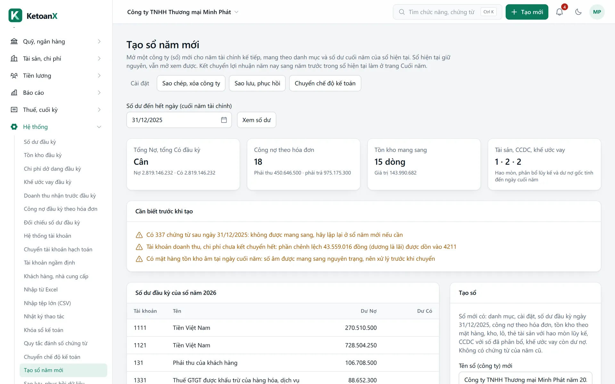Open Sao chép, xóa công ty tab

click(x=191, y=83)
